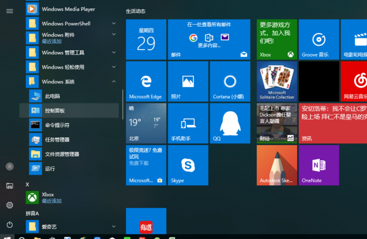This screenshot has height=239, width=367.
Task: Open the Groove 音乐 tile
Action: pos(318,39)
